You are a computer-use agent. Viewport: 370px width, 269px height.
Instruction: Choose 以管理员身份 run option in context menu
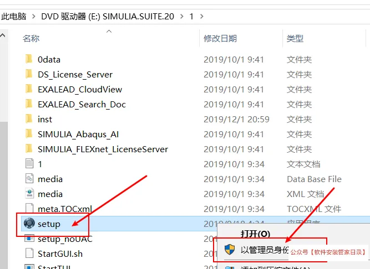click(265, 250)
